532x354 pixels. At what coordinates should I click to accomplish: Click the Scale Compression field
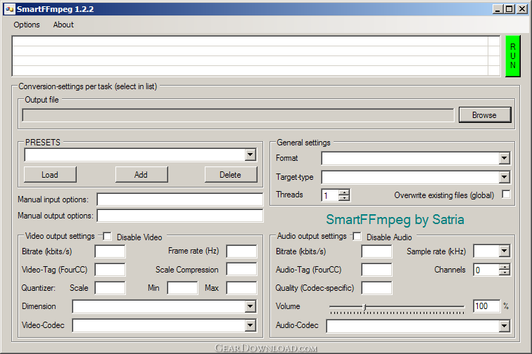point(241,270)
